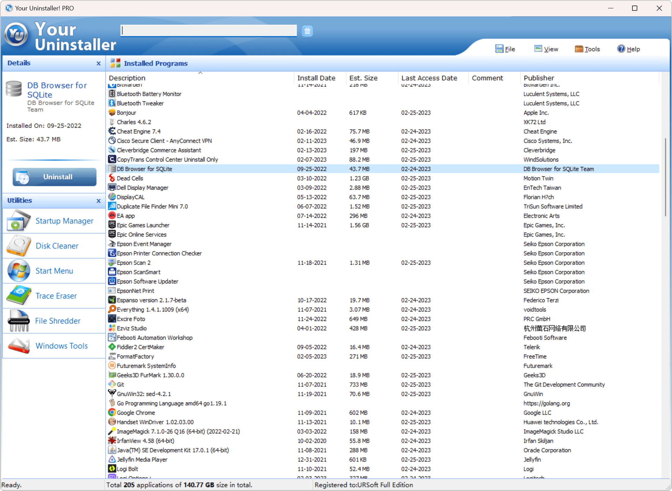Launch the Disk Cleaner utility
This screenshot has height=491, width=672.
57,246
